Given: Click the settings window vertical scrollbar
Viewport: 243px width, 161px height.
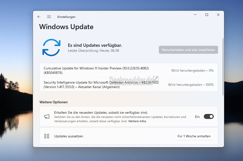Looking at the screenshot, I should coord(223,67).
